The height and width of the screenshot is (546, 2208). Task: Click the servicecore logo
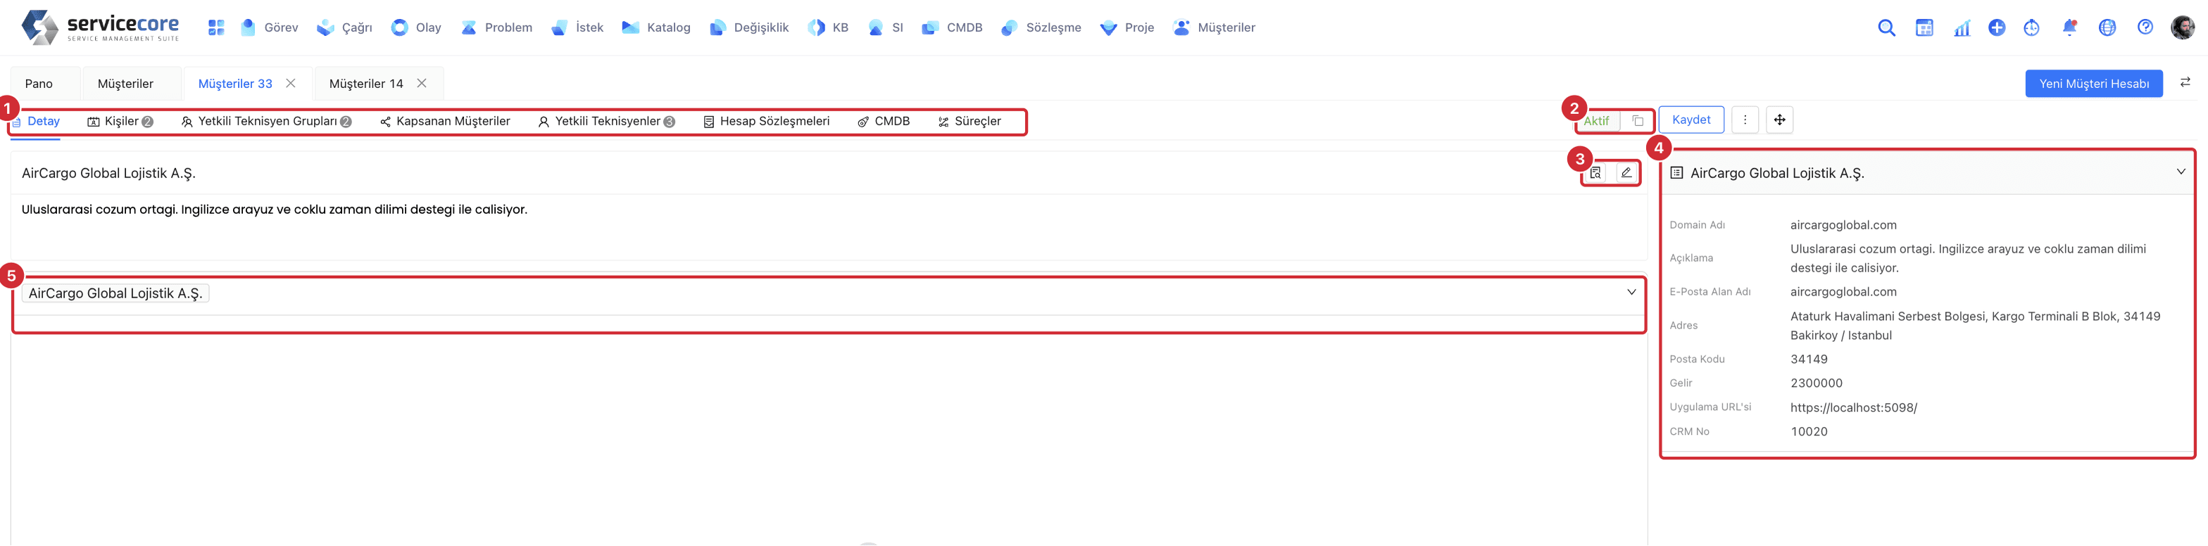point(101,27)
